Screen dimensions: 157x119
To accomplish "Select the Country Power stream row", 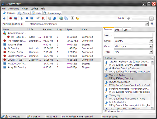I will (52, 56).
